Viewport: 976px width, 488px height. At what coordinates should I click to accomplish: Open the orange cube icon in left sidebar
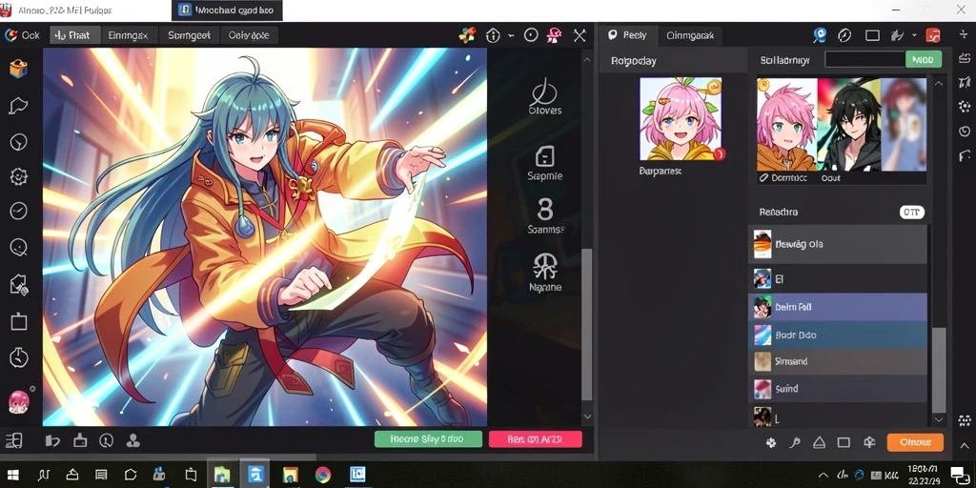(x=19, y=69)
